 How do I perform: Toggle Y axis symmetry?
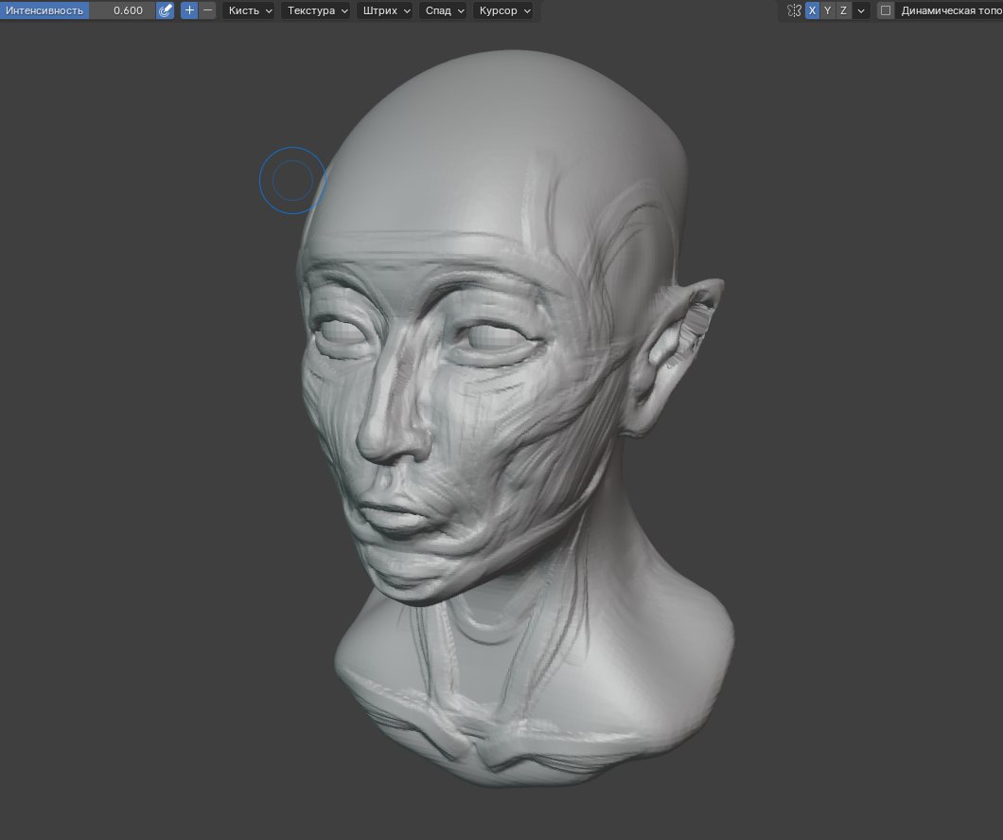828,10
